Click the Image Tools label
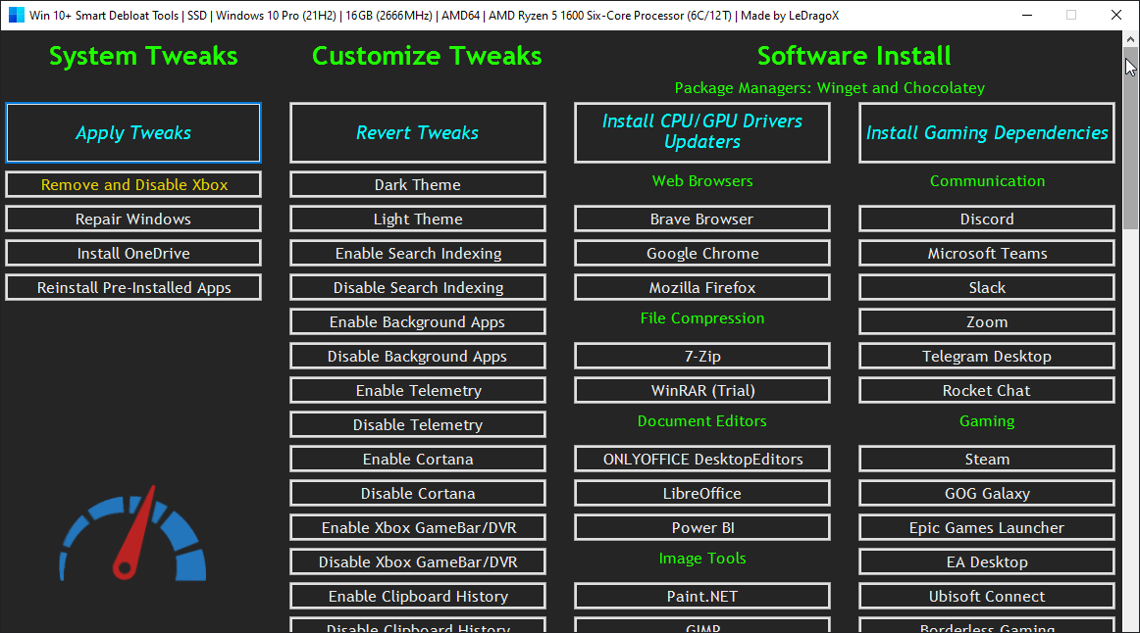The image size is (1140, 633). (x=702, y=559)
